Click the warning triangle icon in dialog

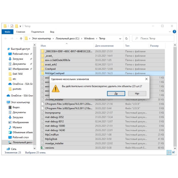click(x=55, y=88)
